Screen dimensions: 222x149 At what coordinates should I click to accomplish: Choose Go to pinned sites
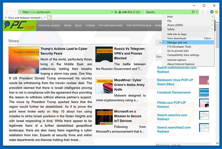(188, 51)
